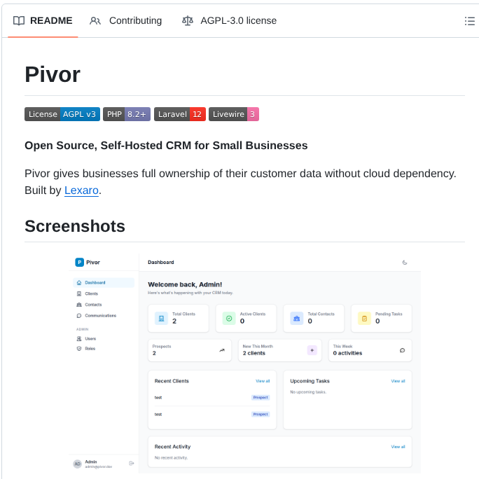Click the PHP 8.2+ badge
The image size is (479, 479).
[x=127, y=114]
